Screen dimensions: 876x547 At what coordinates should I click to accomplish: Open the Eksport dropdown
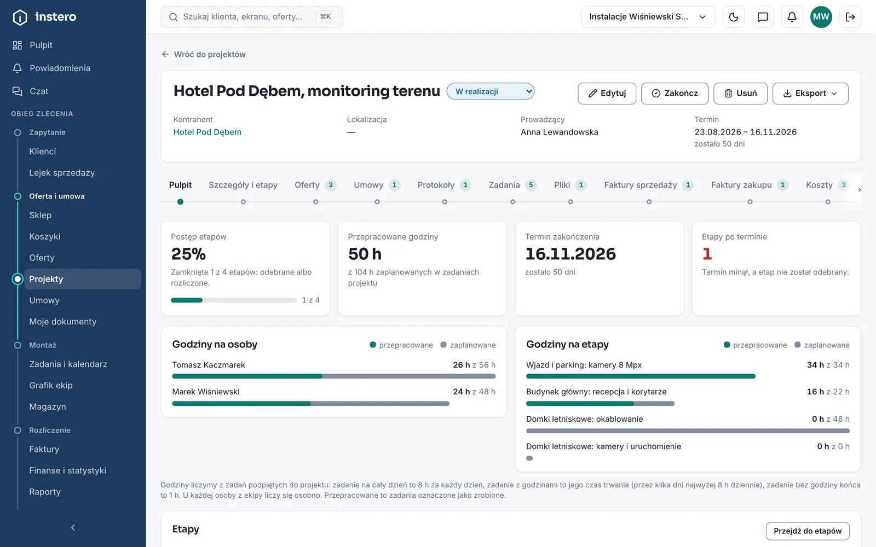coord(810,94)
